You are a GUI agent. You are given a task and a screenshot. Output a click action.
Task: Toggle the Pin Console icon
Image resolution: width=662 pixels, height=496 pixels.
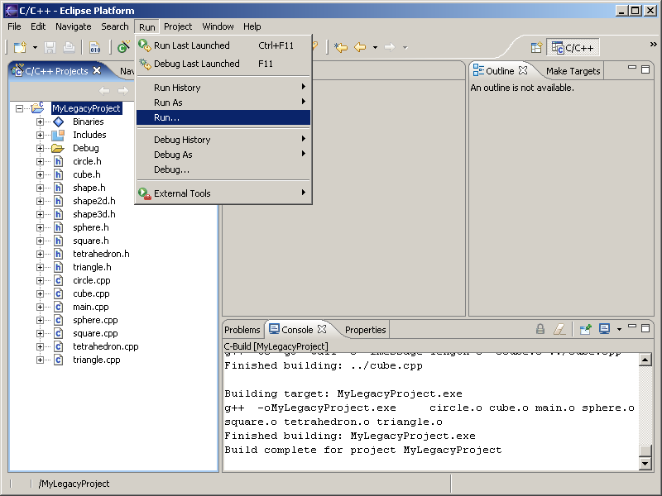coord(585,329)
